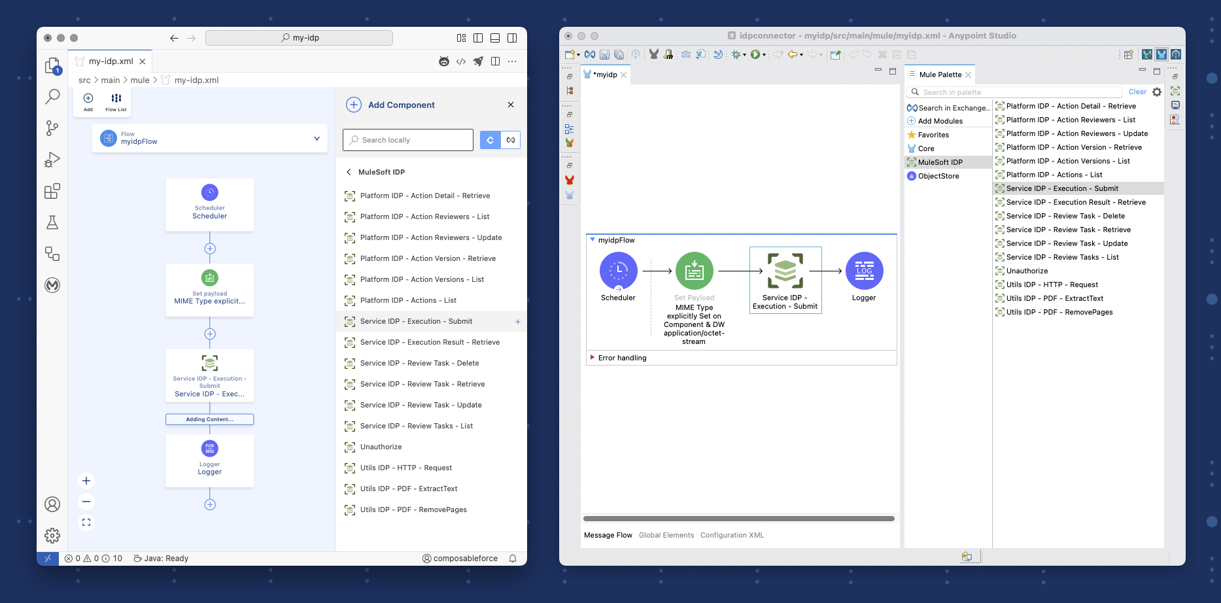This screenshot has height=603, width=1221.
Task: Click Clear in the Mule Palette
Action: click(x=1137, y=92)
